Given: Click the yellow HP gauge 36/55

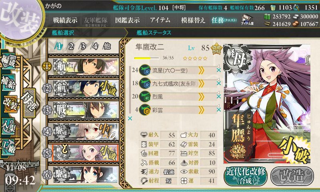Looking at the screenshot, I should point(146,58).
